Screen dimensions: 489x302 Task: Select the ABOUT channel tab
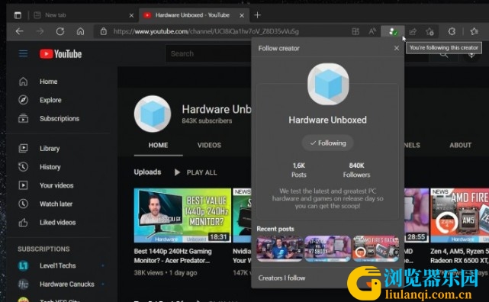[460, 145]
